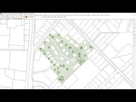
Task: Open the Zeichnen menu
Action: (x=31, y=15)
